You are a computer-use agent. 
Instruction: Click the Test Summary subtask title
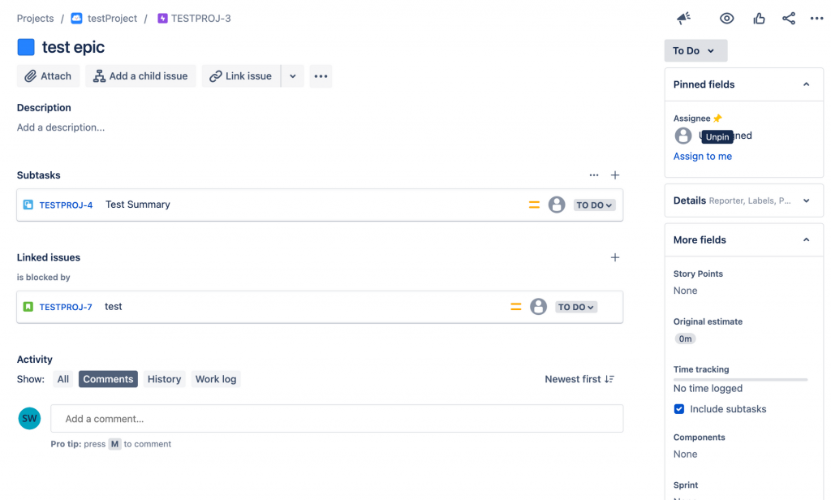pyautogui.click(x=138, y=205)
